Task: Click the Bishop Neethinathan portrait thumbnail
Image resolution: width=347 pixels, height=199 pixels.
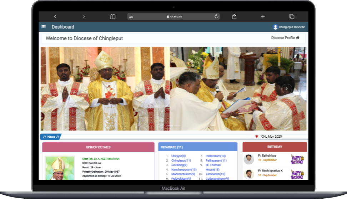Action: pos(60,168)
